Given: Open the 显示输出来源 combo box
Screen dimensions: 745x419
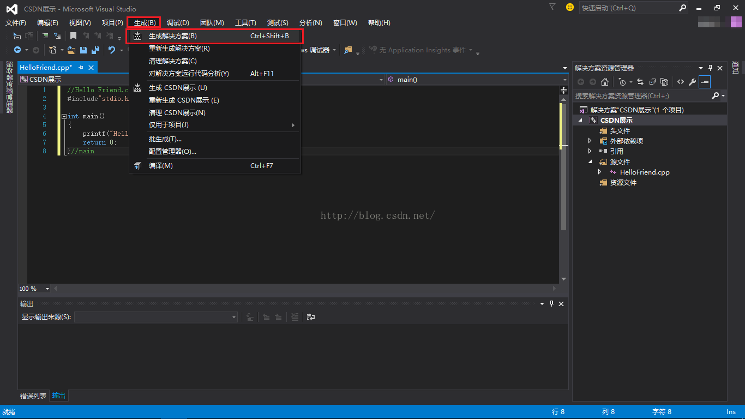Looking at the screenshot, I should tap(156, 317).
